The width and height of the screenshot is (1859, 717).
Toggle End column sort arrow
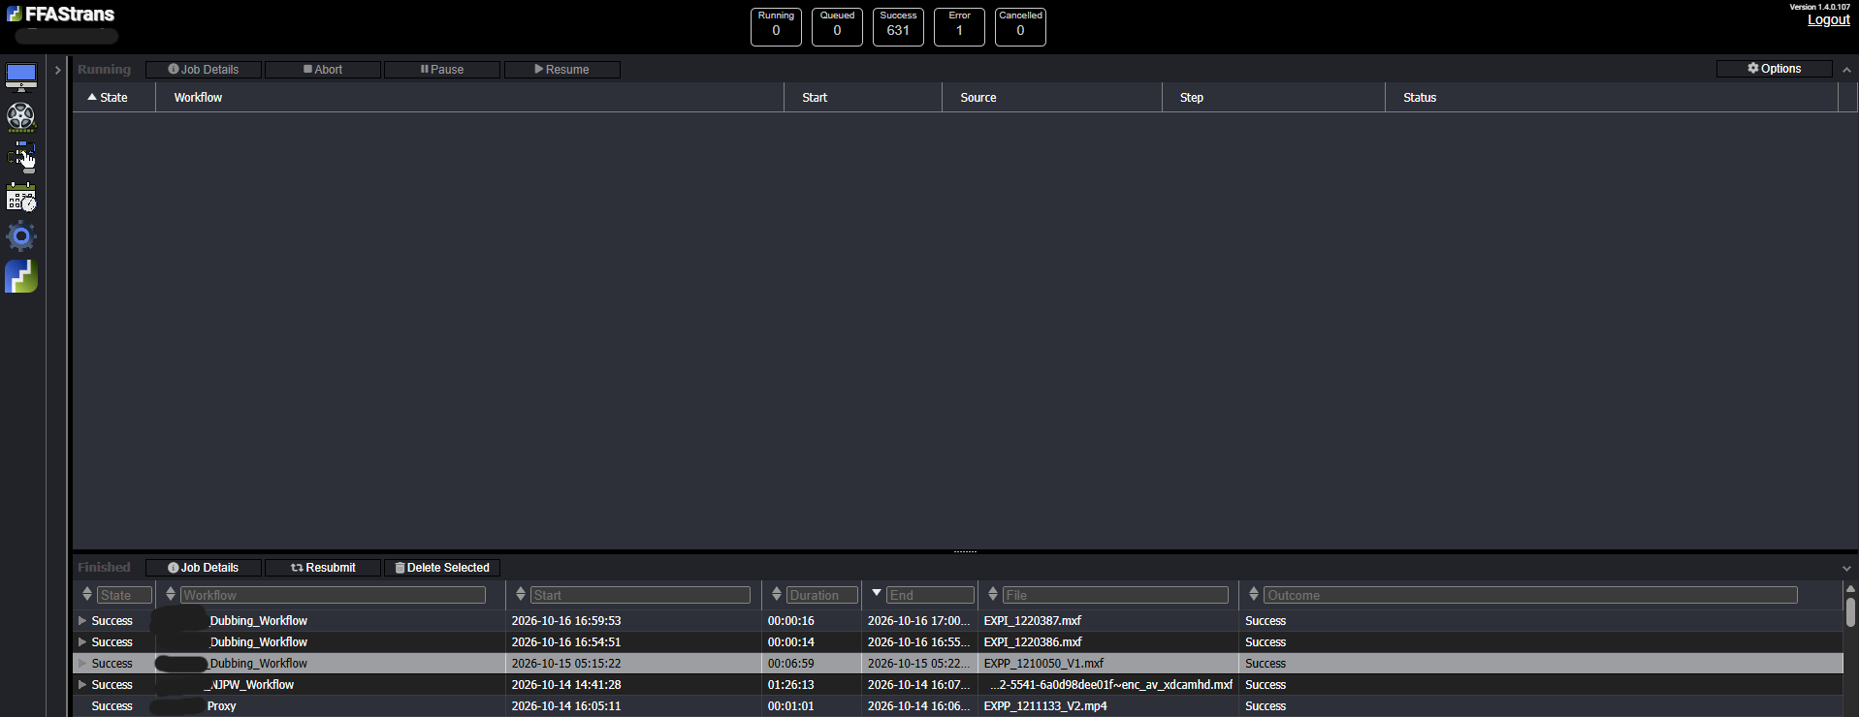877,593
